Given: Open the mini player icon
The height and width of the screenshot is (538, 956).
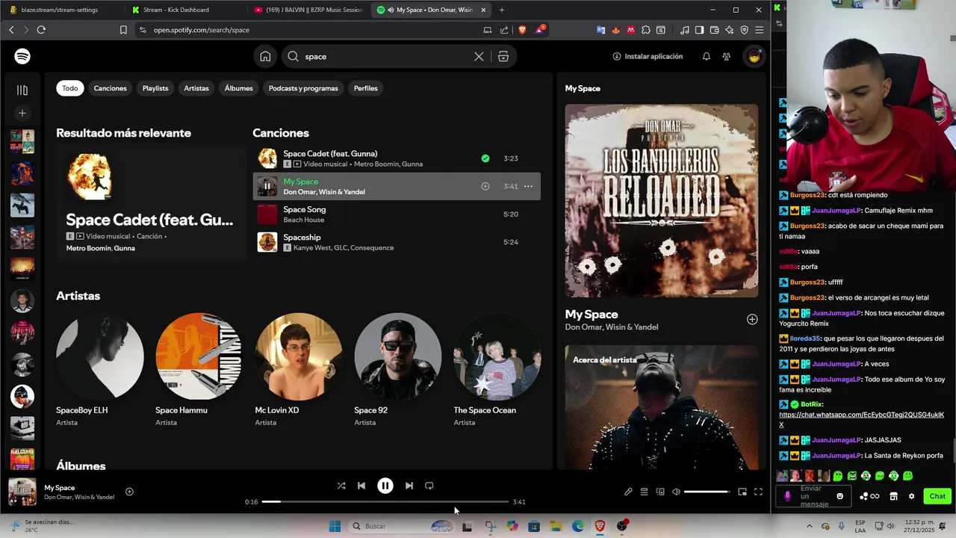Looking at the screenshot, I should [742, 492].
